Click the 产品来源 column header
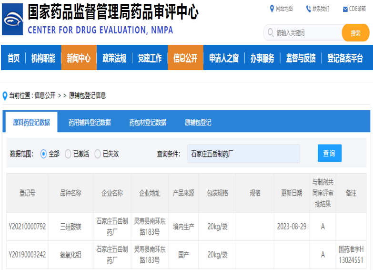 tap(183, 193)
